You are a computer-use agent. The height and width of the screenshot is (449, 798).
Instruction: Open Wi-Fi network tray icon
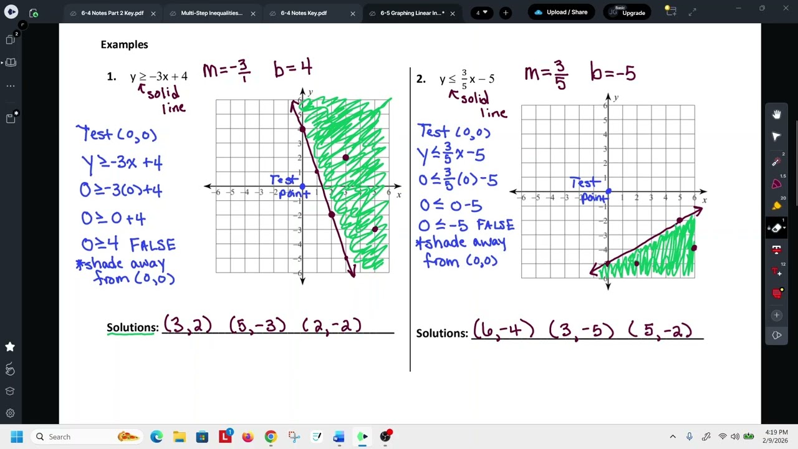tap(723, 437)
